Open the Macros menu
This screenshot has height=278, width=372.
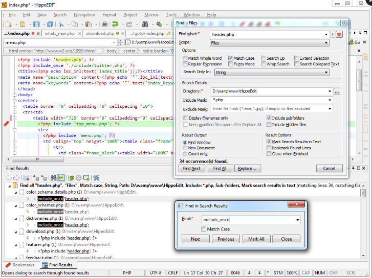151,15
